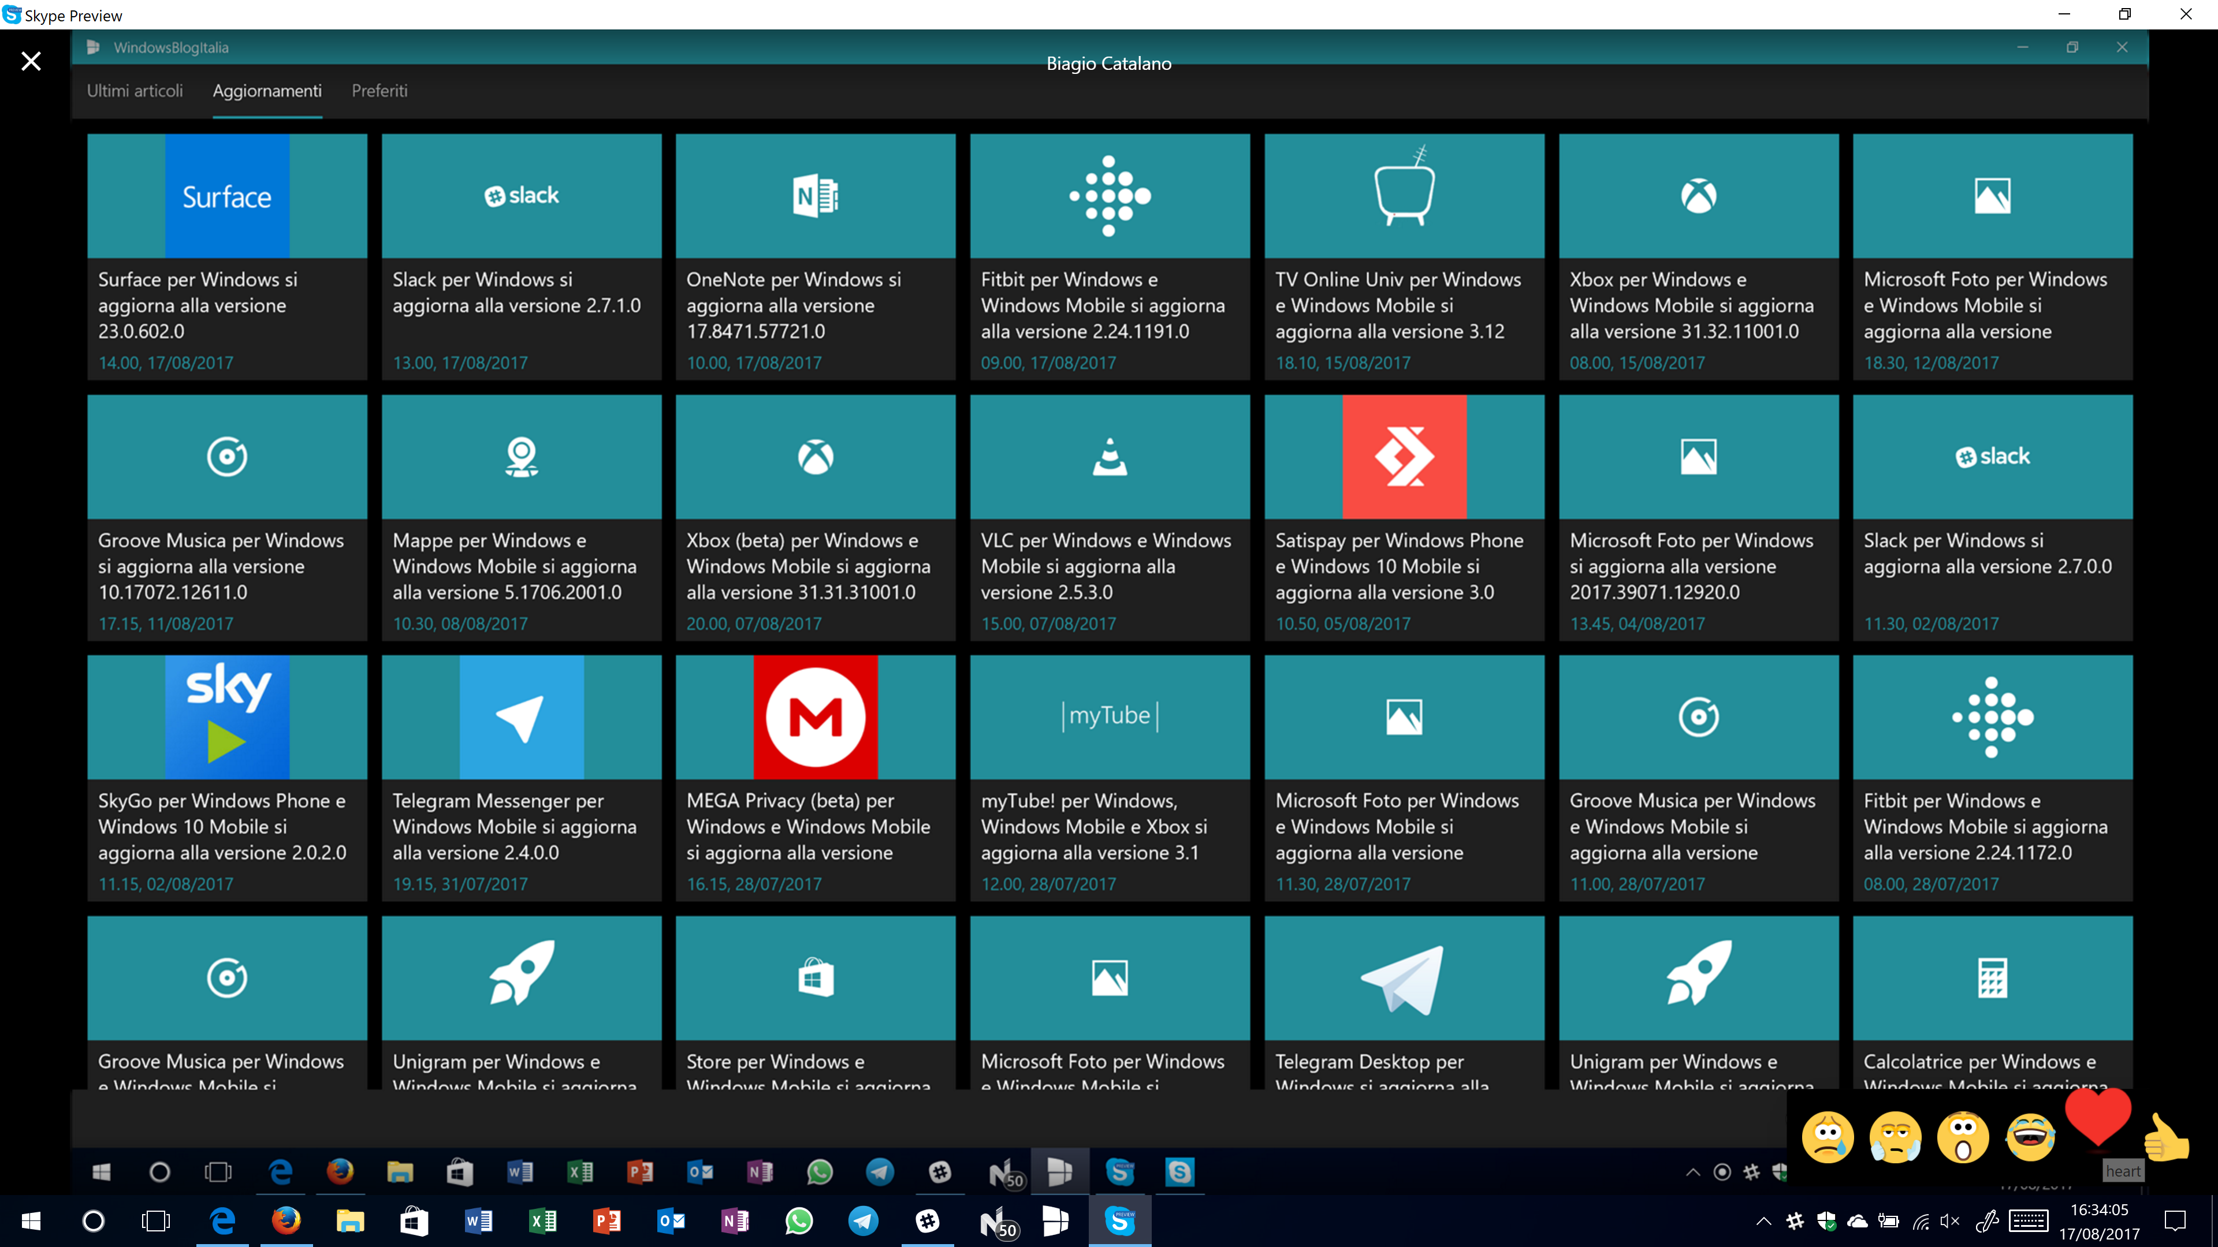
Task: Click the red MEGA Privacy logo
Action: coord(816,717)
